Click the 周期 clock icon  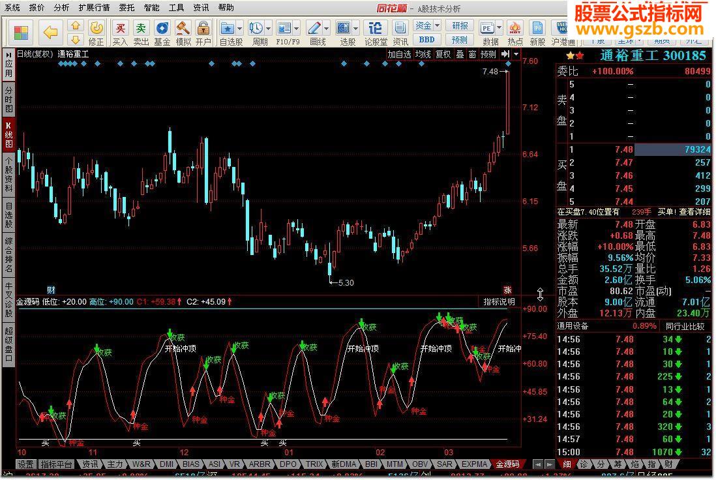(256, 28)
